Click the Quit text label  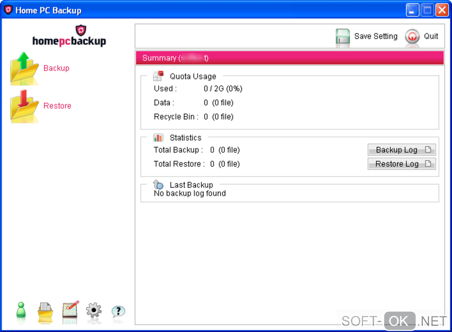431,36
